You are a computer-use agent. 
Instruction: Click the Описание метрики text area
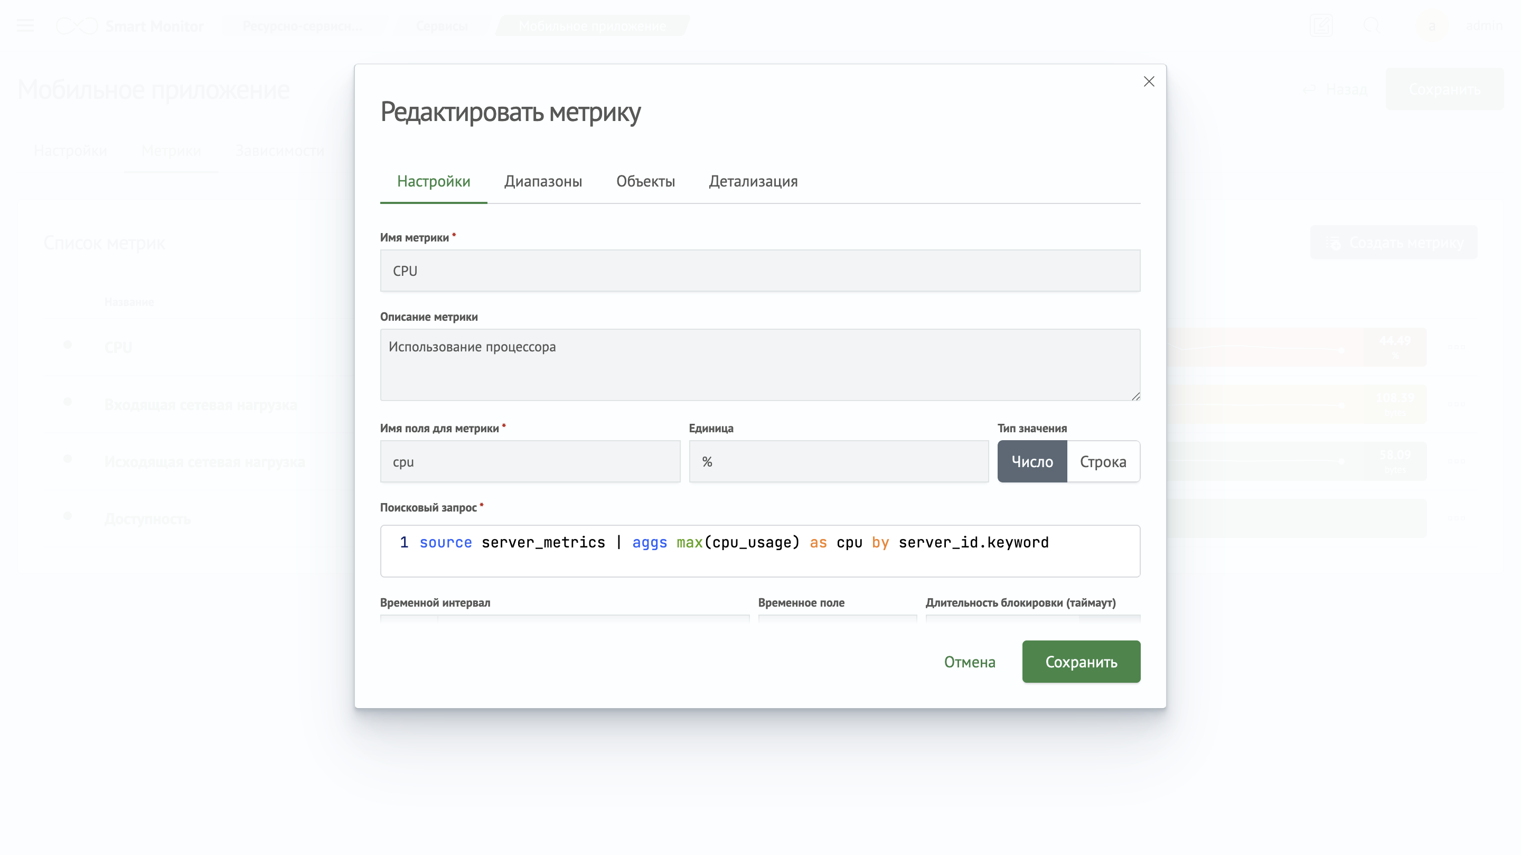760,365
